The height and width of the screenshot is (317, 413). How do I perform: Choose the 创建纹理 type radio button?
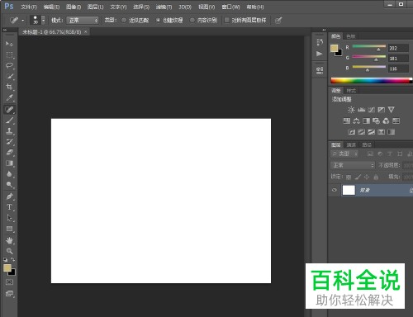158,20
